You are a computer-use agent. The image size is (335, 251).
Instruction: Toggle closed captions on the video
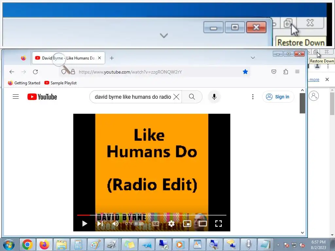(155, 224)
